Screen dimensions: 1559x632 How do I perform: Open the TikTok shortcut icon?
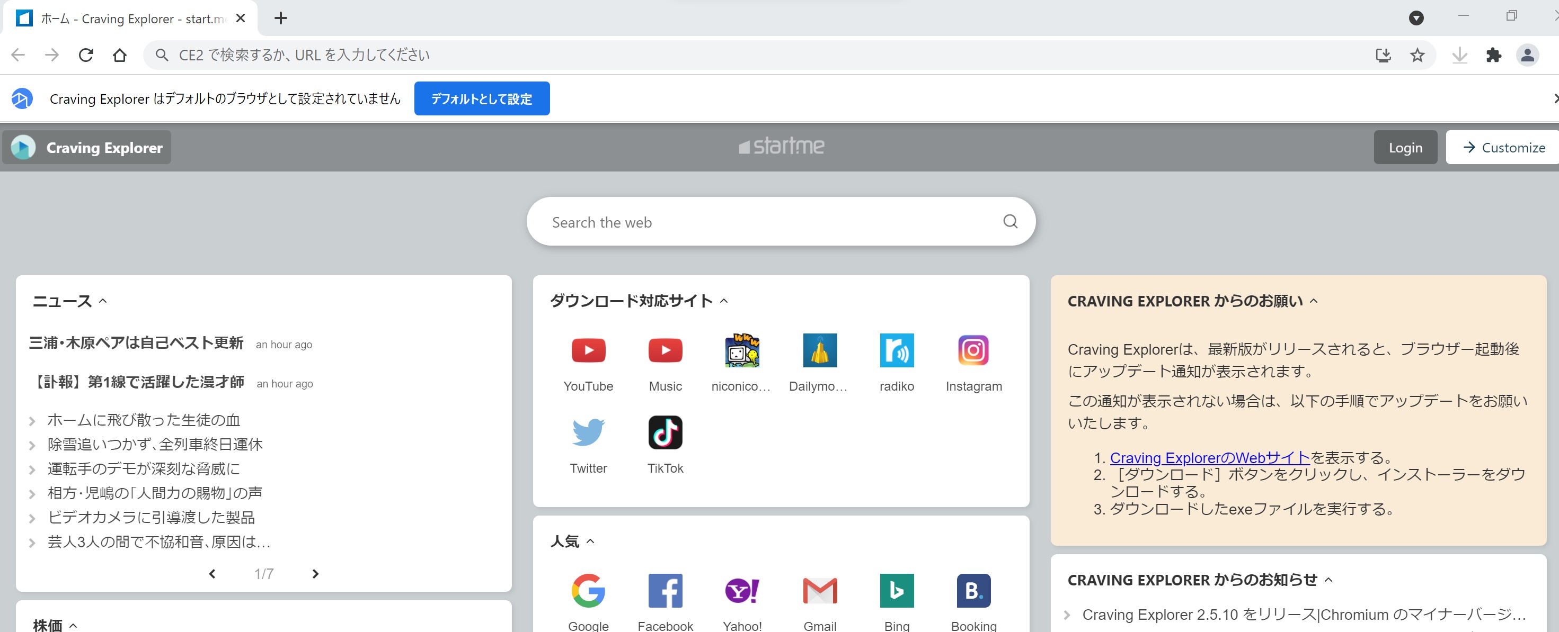(x=665, y=432)
